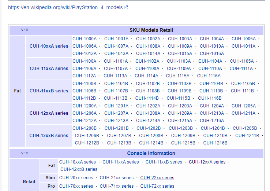The width and height of the screenshot is (270, 191).
Task: Open the CUH-12xxB series group heading
Action: point(49,136)
